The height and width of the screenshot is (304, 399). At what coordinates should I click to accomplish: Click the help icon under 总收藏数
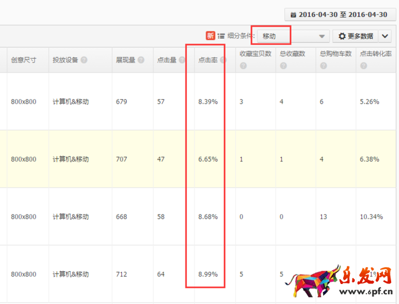pos(283,65)
